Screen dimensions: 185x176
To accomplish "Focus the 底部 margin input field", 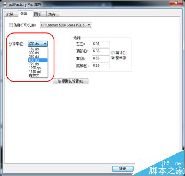I will (101, 66).
